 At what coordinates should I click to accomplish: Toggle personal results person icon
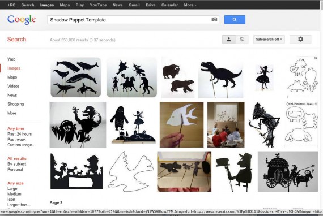pos(229,39)
